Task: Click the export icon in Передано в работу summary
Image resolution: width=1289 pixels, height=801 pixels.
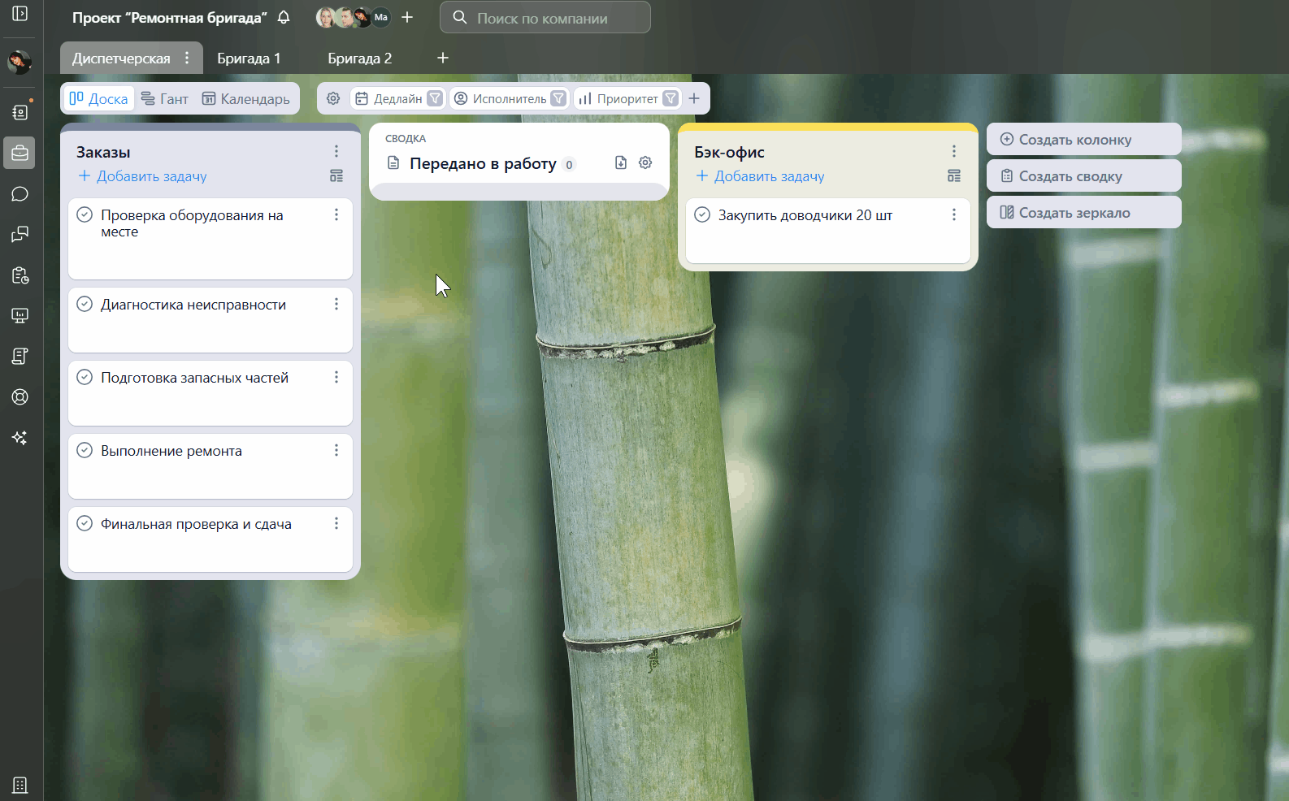Action: click(621, 162)
